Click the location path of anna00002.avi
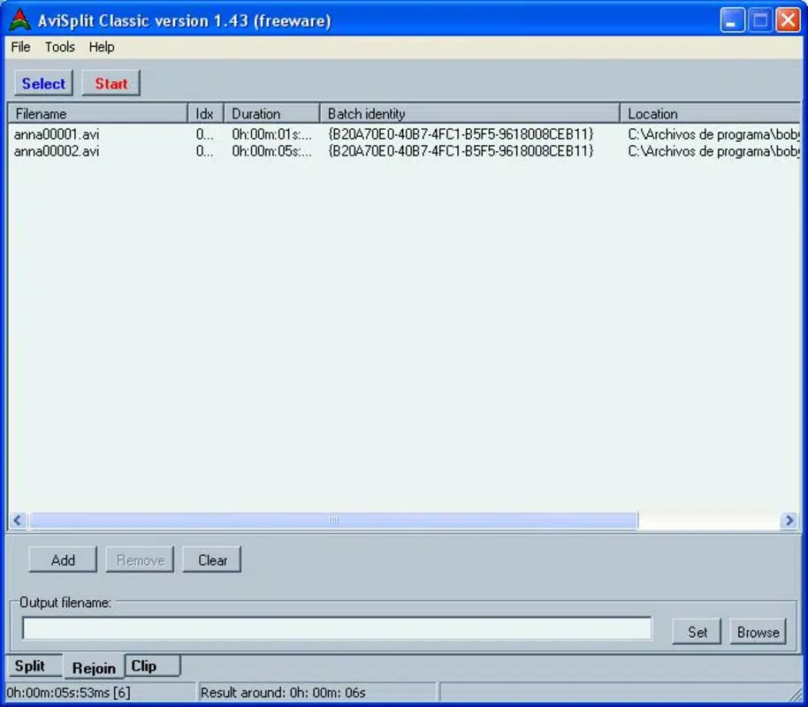The image size is (808, 707). tap(713, 151)
